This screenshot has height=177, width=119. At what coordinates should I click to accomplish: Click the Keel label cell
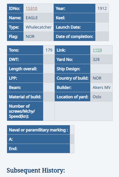74,18
